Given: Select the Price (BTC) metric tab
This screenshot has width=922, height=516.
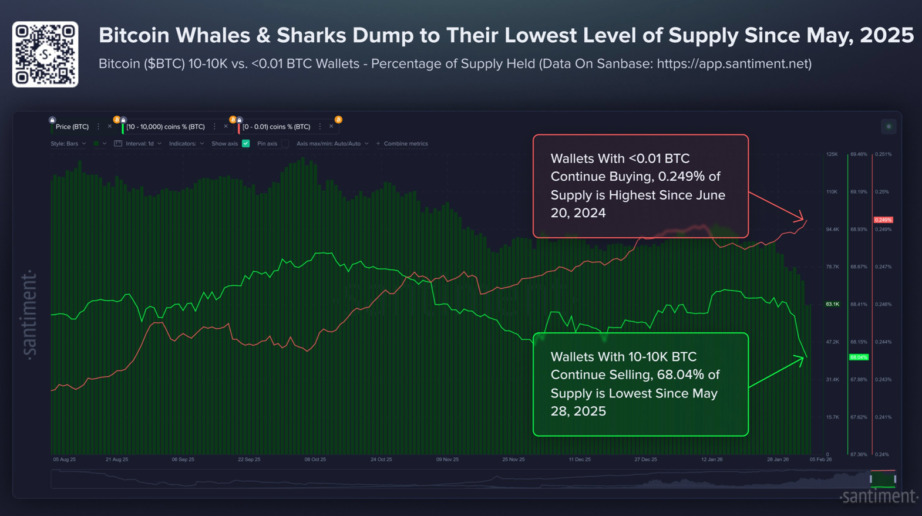Looking at the screenshot, I should [x=72, y=127].
